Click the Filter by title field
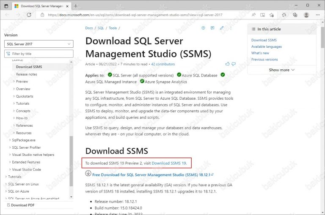325x215 pixels. (x=39, y=54)
